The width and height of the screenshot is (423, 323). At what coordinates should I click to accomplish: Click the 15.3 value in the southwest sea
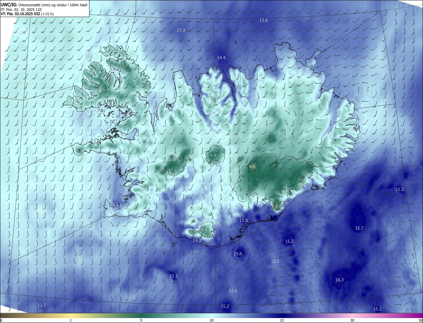click(173, 276)
